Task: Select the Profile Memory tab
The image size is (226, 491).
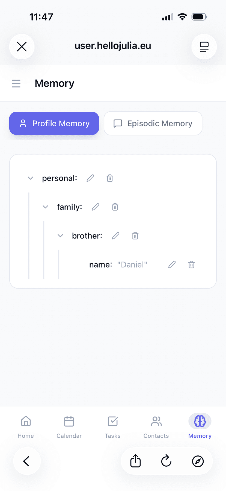Action: click(x=54, y=123)
